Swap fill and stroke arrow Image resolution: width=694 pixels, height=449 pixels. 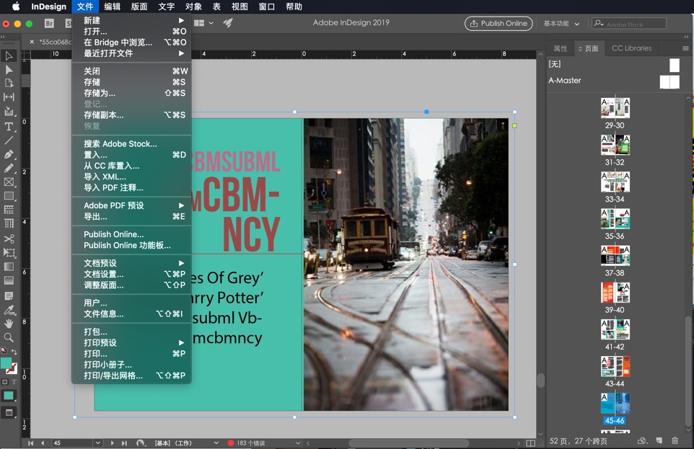pyautogui.click(x=14, y=352)
